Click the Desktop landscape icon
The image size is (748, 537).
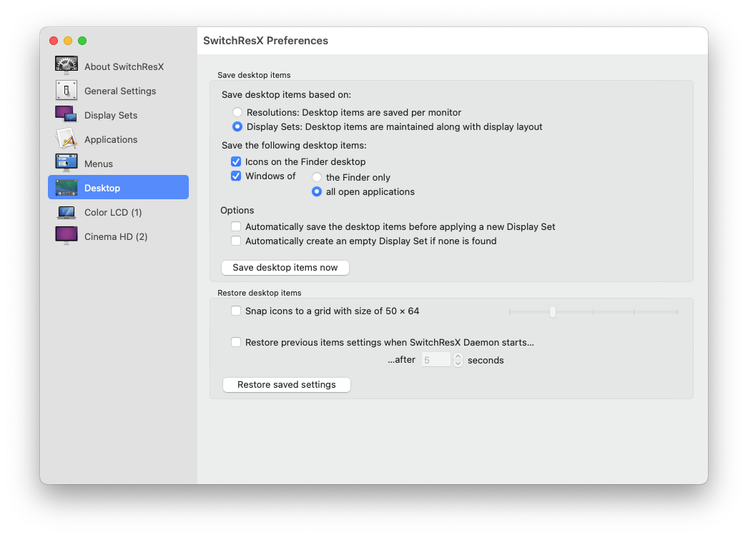pyautogui.click(x=67, y=188)
